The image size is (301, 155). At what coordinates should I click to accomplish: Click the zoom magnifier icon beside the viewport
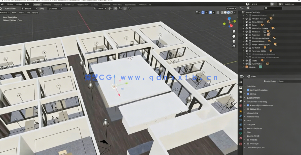234,32
